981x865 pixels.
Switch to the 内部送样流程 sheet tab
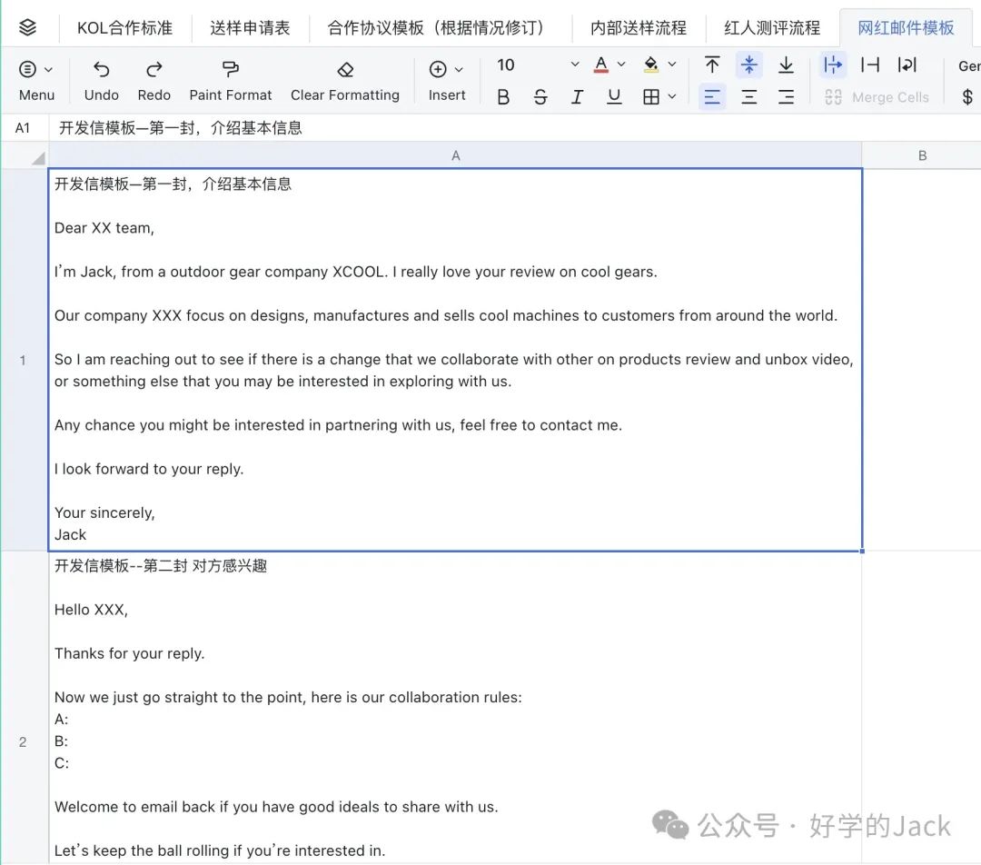click(639, 27)
